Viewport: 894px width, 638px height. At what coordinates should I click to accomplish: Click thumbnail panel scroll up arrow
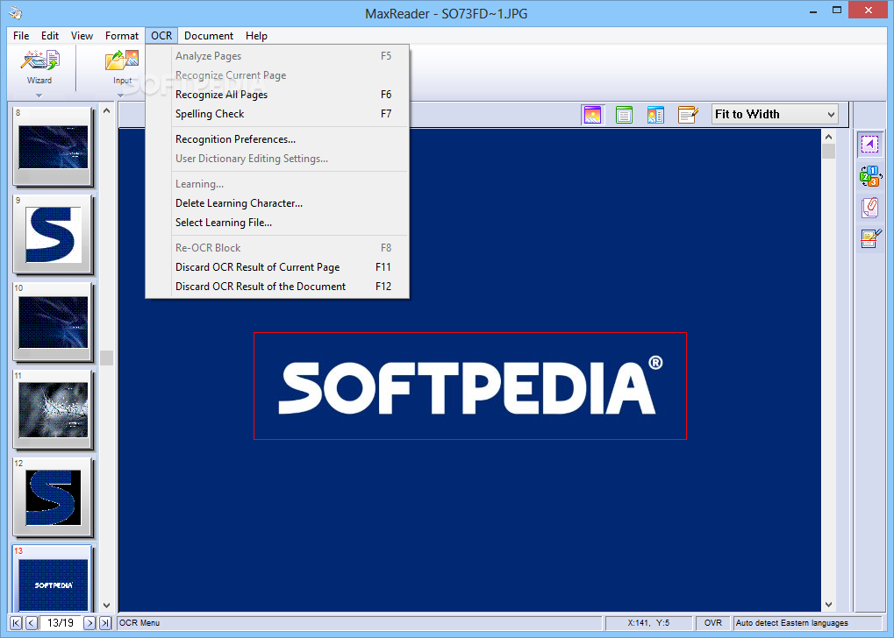[x=107, y=111]
